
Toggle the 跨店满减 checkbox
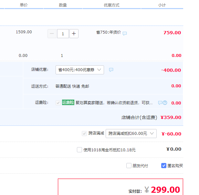[x=84, y=134]
